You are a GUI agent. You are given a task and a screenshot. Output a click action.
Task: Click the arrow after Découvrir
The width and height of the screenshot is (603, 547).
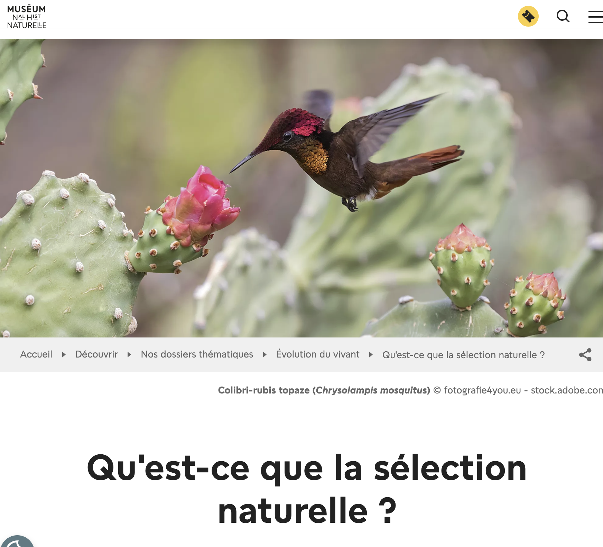[129, 354]
